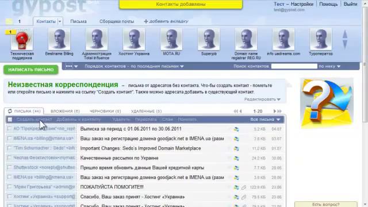This screenshot has height=207, width=368.
Task: Open the MOTA.RU contact avatar
Action: [171, 40]
